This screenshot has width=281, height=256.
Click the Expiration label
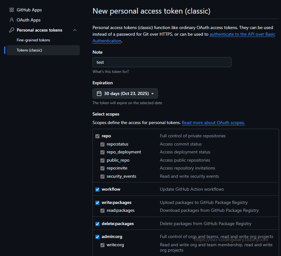point(103,83)
